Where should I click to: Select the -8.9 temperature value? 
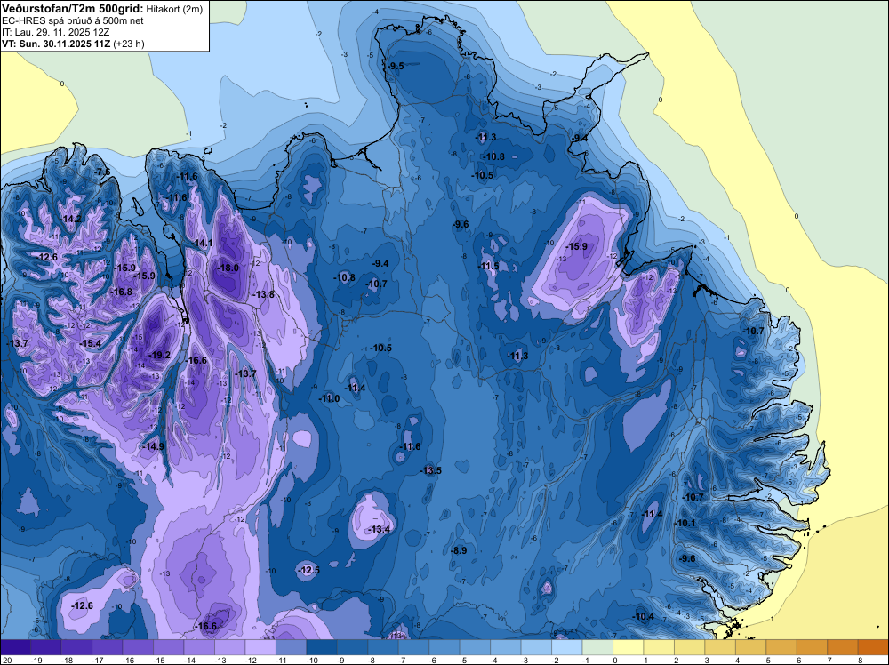(x=459, y=550)
